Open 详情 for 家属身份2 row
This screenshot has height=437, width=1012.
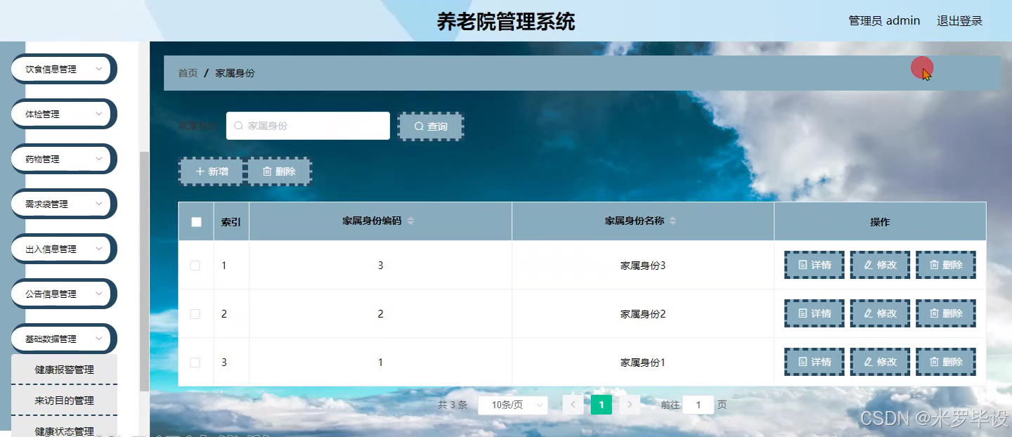814,313
